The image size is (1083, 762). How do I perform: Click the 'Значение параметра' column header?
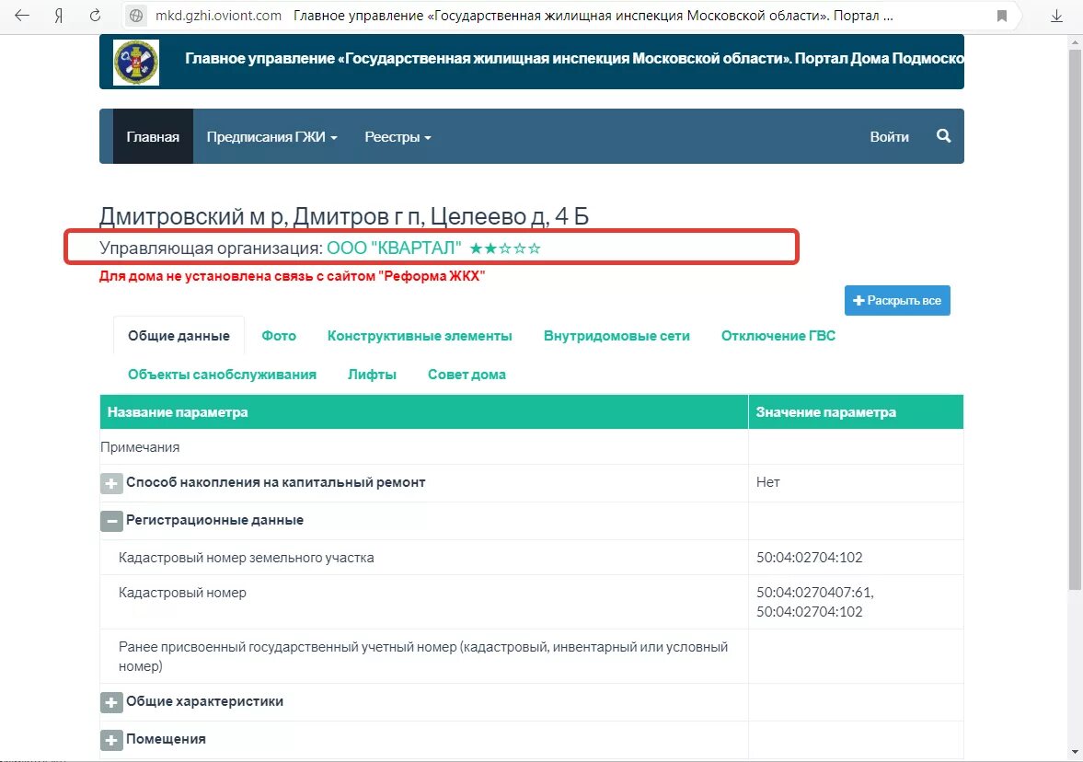[x=856, y=412]
